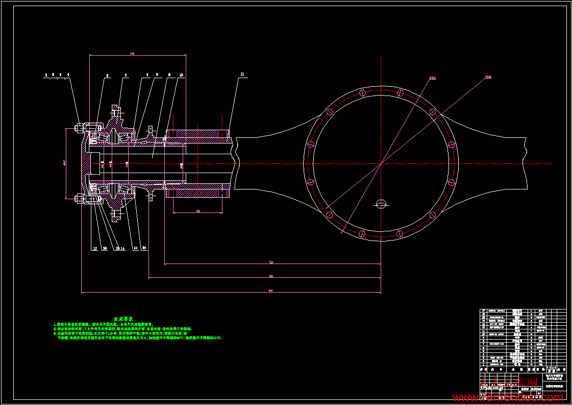Image resolution: width=572 pixels, height=405 pixels.
Task: Select part balloon number 7
Action: tap(147, 75)
